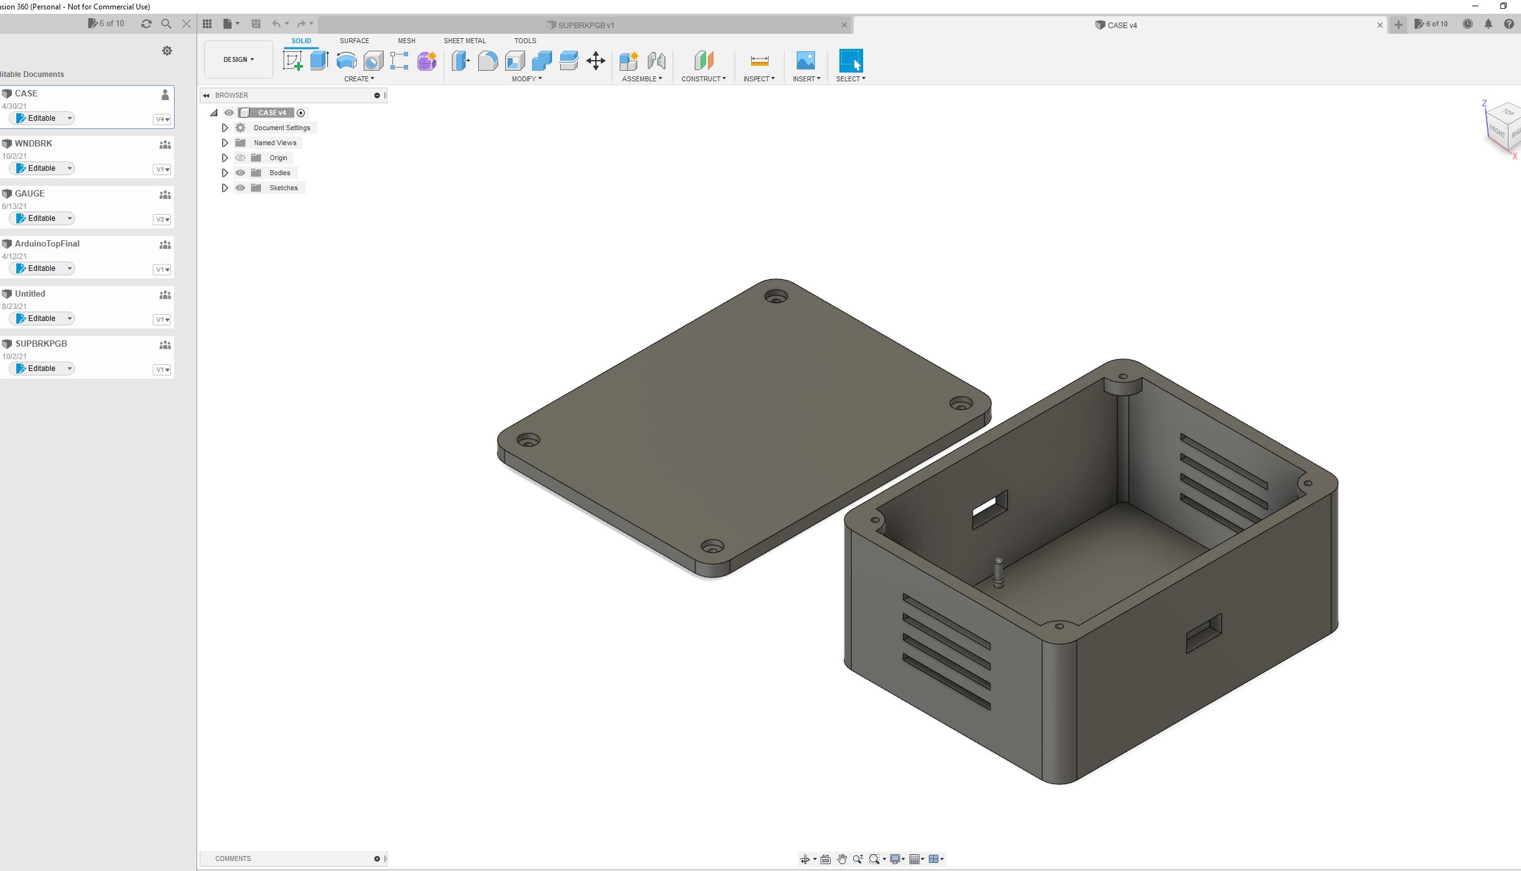Click the New Component icon

[x=628, y=61]
